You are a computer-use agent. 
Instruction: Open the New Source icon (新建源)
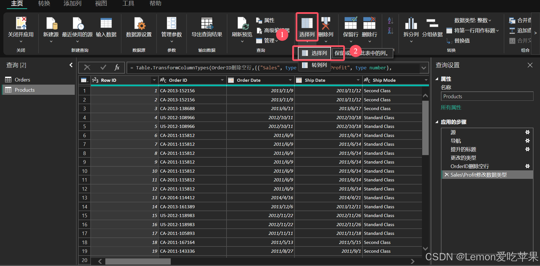click(x=51, y=23)
